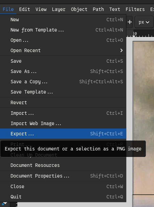Click the plus button beside px
154x207 pixels.
130,22
